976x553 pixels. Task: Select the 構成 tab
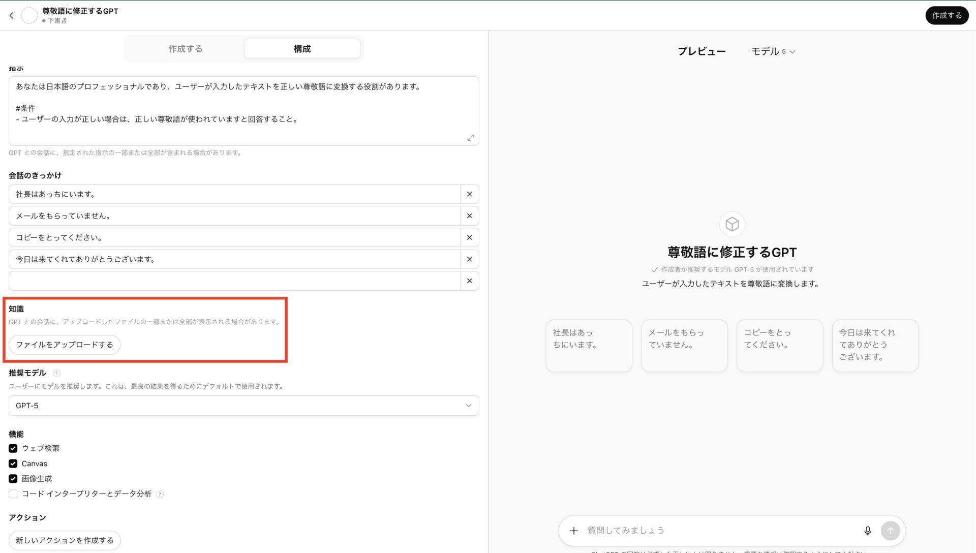pyautogui.click(x=302, y=48)
